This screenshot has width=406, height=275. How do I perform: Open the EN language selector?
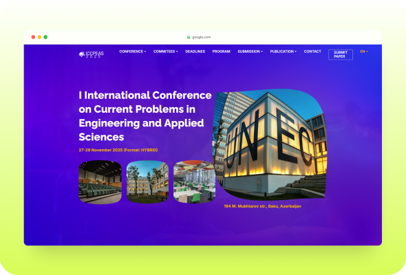click(x=364, y=52)
